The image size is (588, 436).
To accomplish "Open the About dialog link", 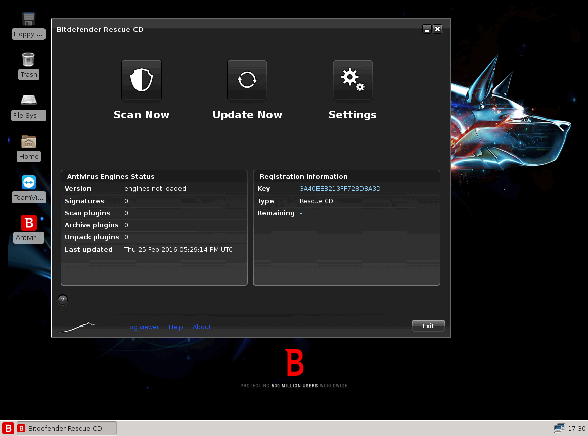I will (x=201, y=327).
